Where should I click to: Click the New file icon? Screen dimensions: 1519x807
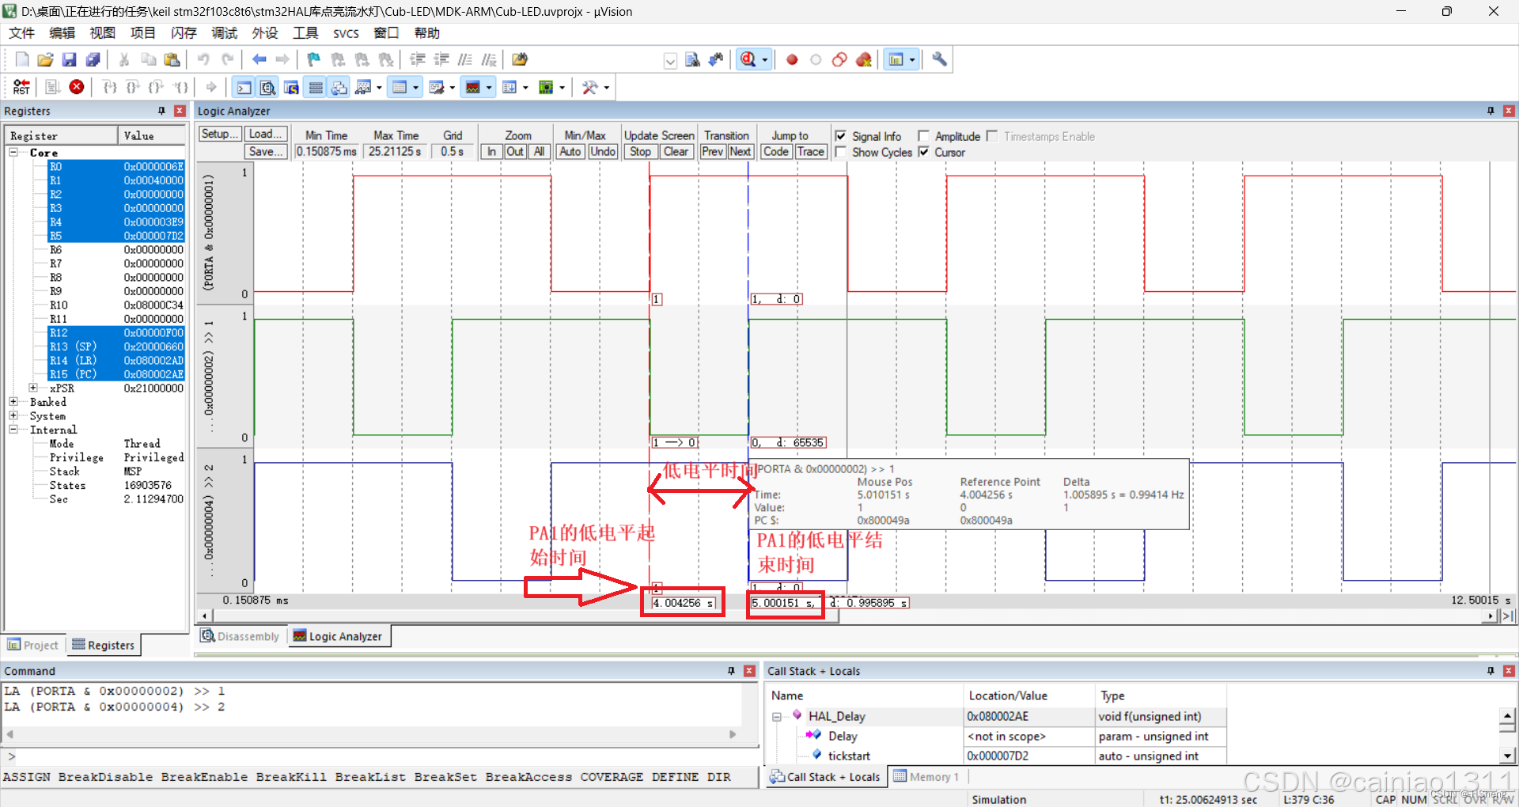tap(22, 59)
